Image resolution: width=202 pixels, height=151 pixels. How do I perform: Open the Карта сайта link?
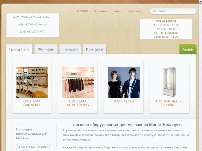[x=134, y=11]
